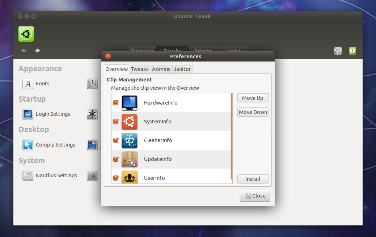Open Compiz Settings from the sidebar
Image resolution: width=376 pixels, height=237 pixels.
coord(28,145)
